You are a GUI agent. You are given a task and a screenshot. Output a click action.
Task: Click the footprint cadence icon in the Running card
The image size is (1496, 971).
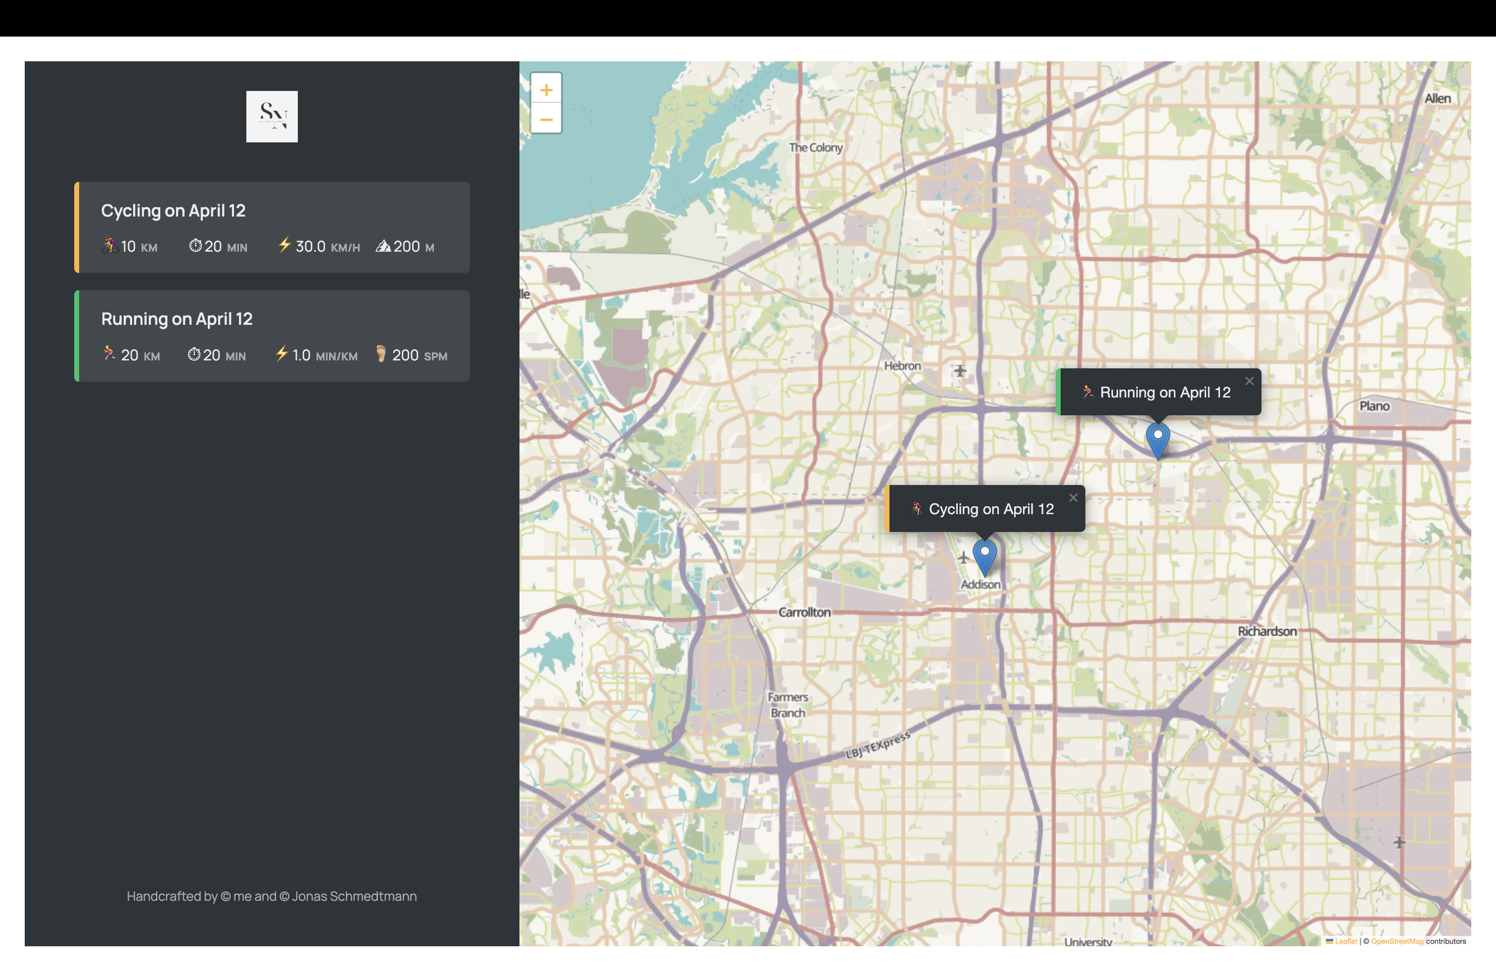click(x=381, y=353)
